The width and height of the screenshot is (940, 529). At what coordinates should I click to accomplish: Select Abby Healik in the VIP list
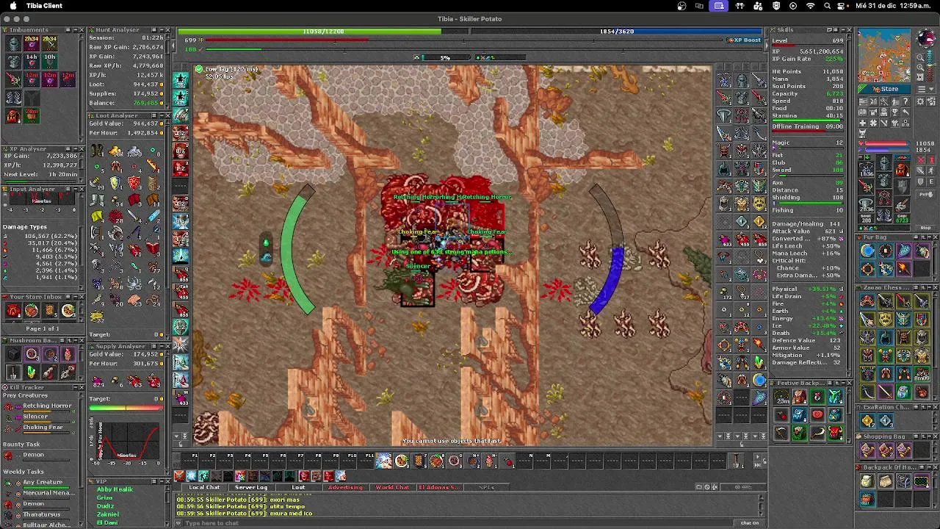(x=115, y=490)
